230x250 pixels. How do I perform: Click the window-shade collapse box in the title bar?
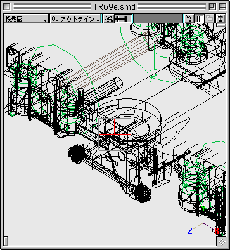tap(222, 7)
